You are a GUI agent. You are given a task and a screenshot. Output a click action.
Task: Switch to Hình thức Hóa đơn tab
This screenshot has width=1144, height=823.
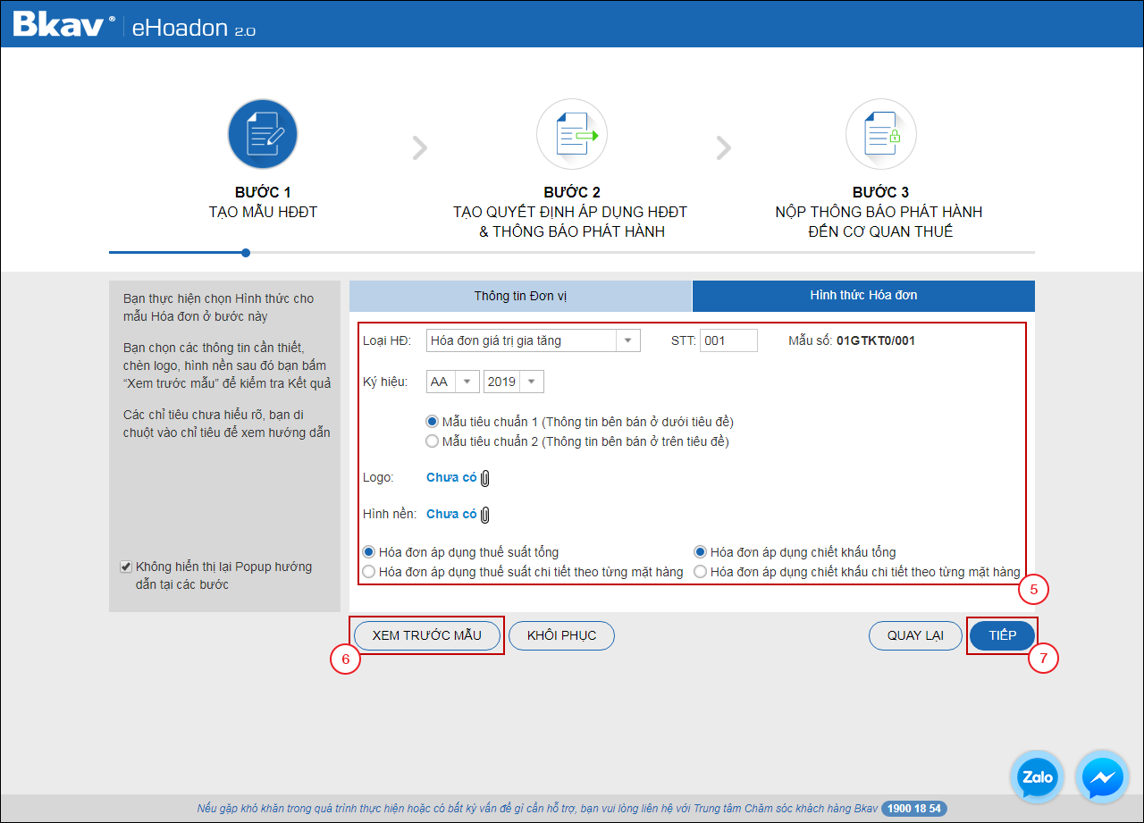click(x=863, y=296)
